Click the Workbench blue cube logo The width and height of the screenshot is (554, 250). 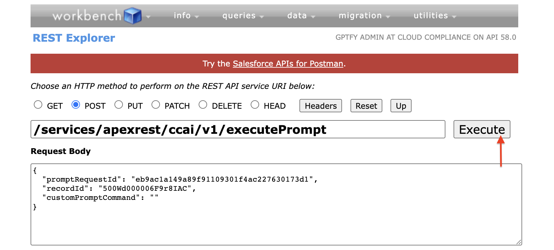pyautogui.click(x=133, y=16)
